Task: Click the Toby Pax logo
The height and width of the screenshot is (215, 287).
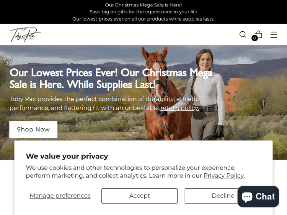Action: coord(25,34)
